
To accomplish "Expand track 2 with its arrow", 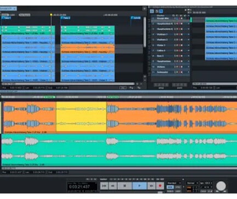I will pyautogui.click(x=188, y=24).
